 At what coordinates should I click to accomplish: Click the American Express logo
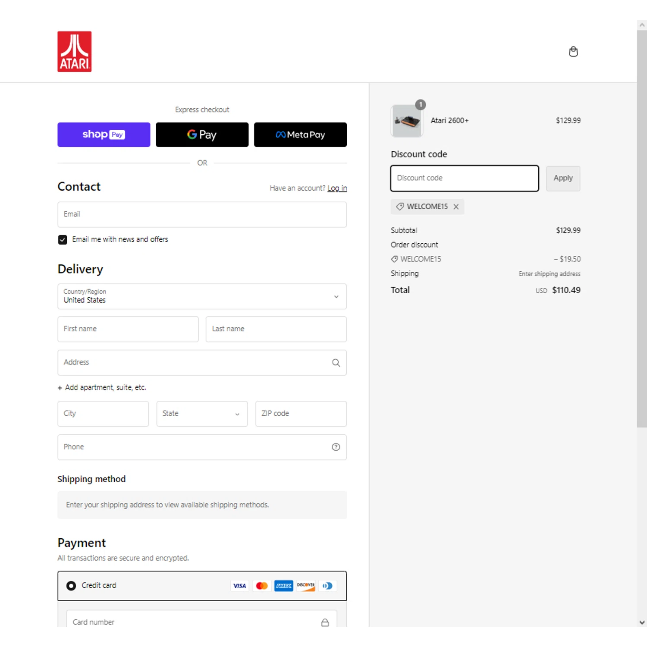(x=284, y=586)
